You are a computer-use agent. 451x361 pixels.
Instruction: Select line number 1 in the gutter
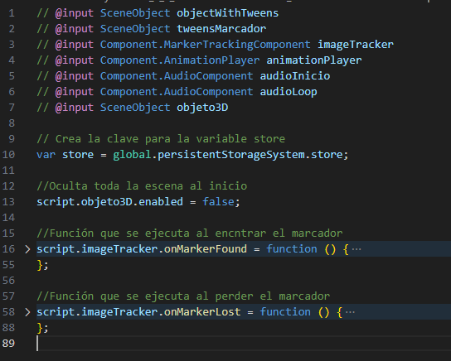[12, 13]
